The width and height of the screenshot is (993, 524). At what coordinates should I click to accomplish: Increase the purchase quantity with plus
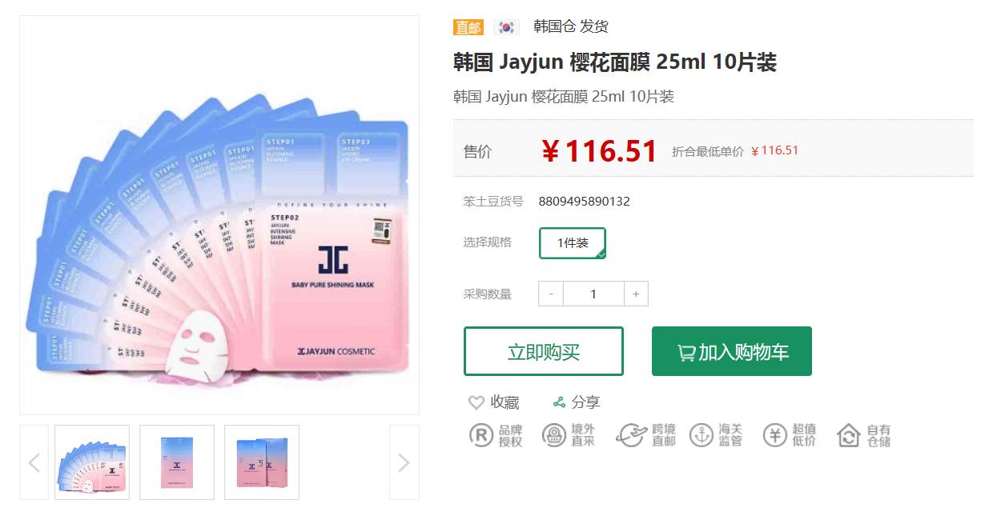point(636,294)
